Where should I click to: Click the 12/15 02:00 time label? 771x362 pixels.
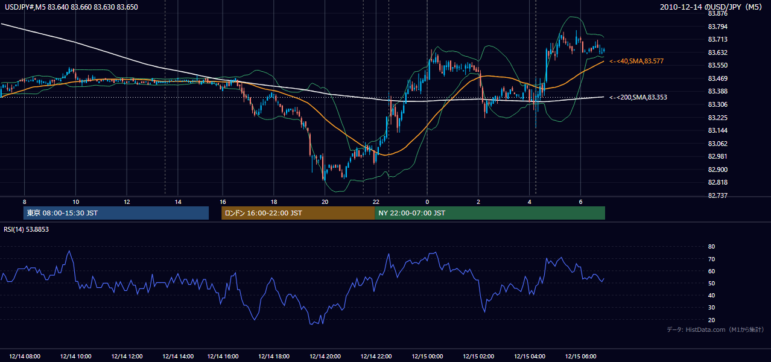[x=478, y=357]
